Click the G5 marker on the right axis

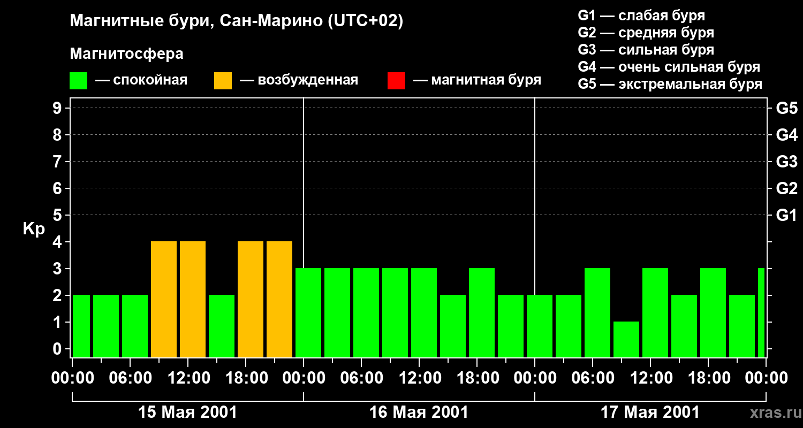pyautogui.click(x=786, y=108)
